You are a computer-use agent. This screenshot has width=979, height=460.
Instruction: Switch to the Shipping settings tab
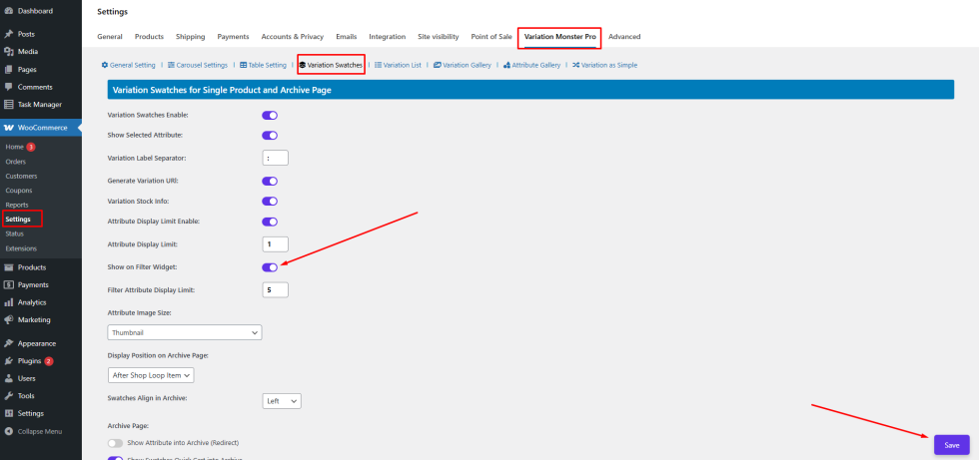coord(190,37)
